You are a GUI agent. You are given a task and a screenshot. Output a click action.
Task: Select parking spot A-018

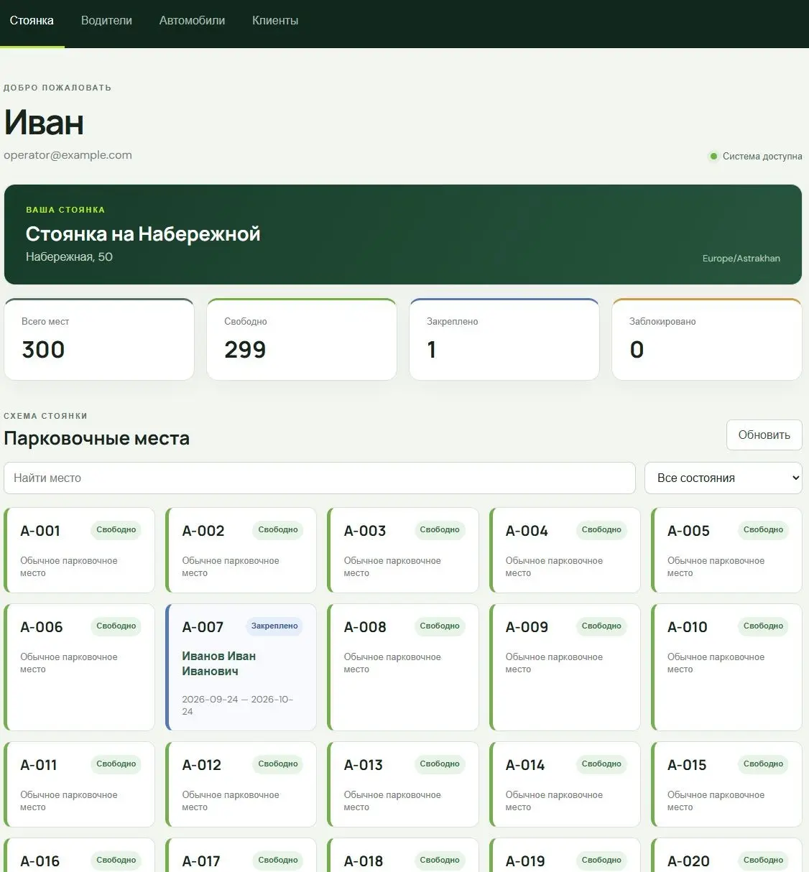pos(402,855)
